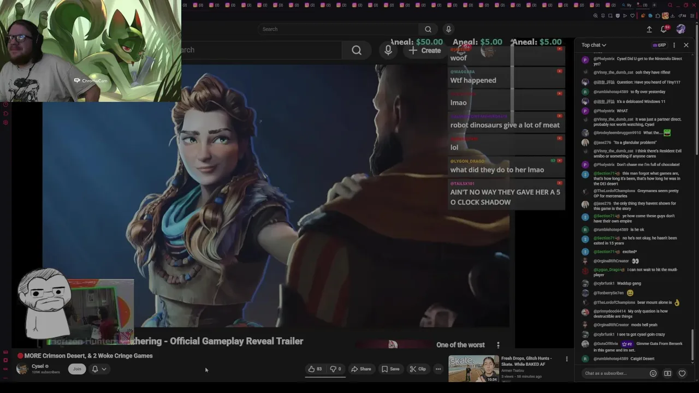Open the browser downloads icon

[672, 16]
